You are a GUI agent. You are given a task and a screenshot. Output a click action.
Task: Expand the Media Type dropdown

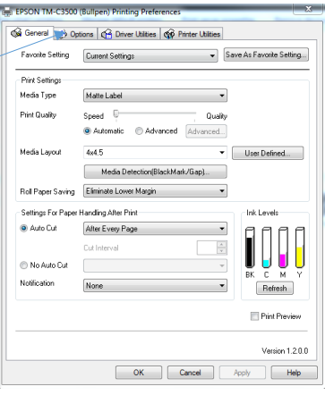155,96
